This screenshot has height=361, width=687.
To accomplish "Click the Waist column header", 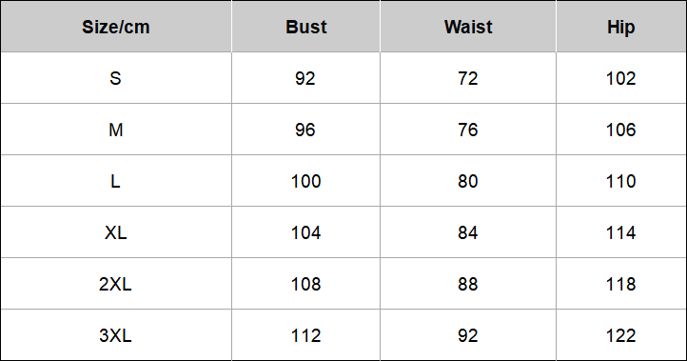I will pyautogui.click(x=468, y=28).
